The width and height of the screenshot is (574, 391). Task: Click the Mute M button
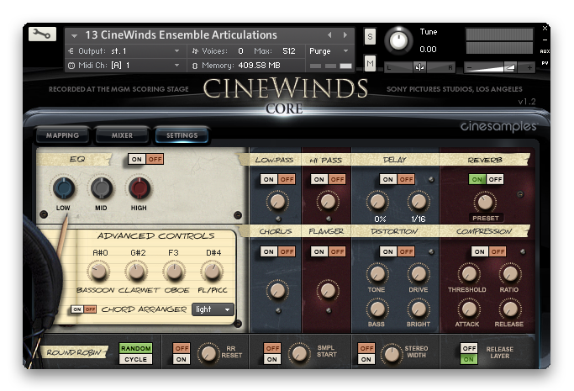coord(370,63)
